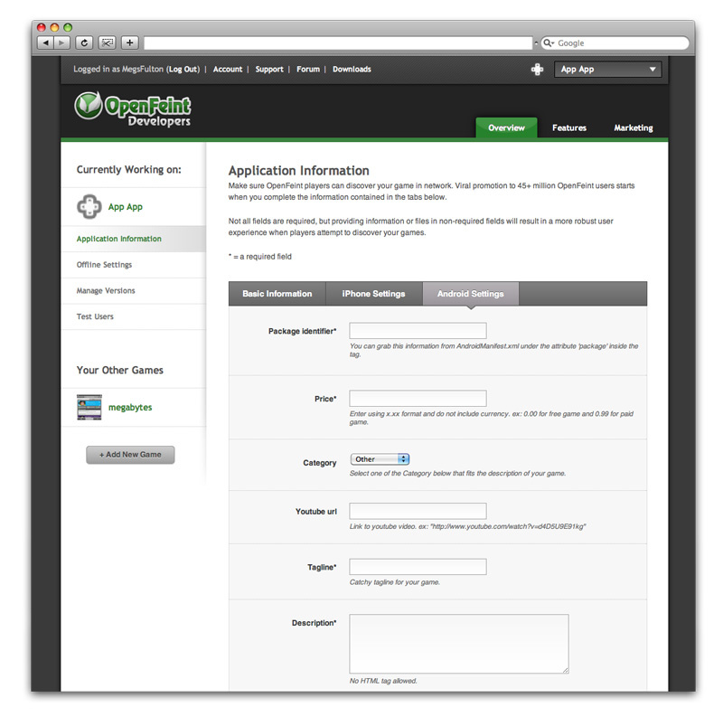Open the Basic Information tab
This screenshot has height=726, width=723.
click(277, 294)
